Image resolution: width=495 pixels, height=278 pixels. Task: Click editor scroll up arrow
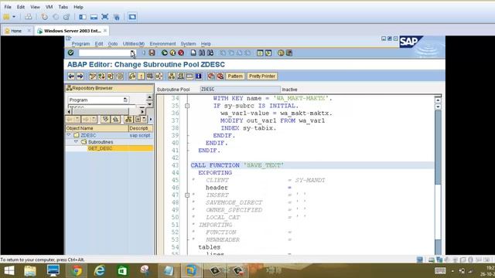(x=438, y=100)
